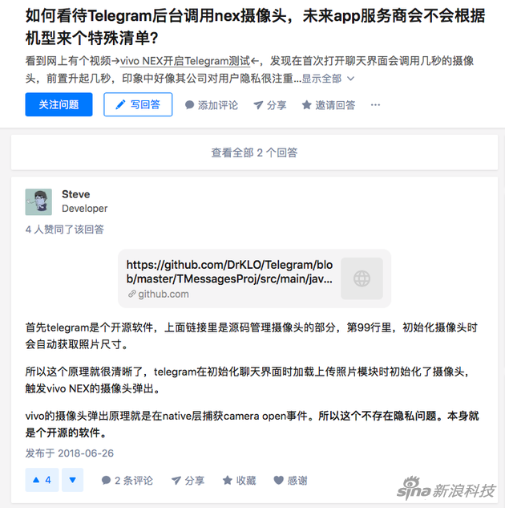The width and height of the screenshot is (505, 508).
Task: Upvote the answer with the 4 arrow
Action: coord(42,480)
